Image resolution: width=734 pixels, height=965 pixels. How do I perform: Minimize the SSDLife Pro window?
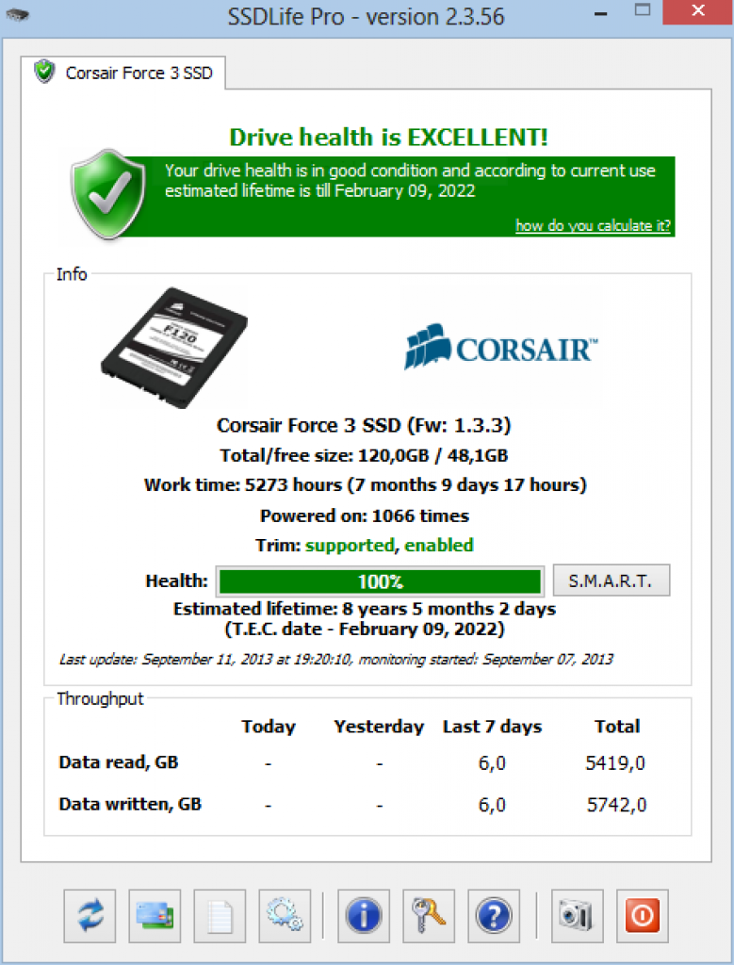tap(602, 12)
